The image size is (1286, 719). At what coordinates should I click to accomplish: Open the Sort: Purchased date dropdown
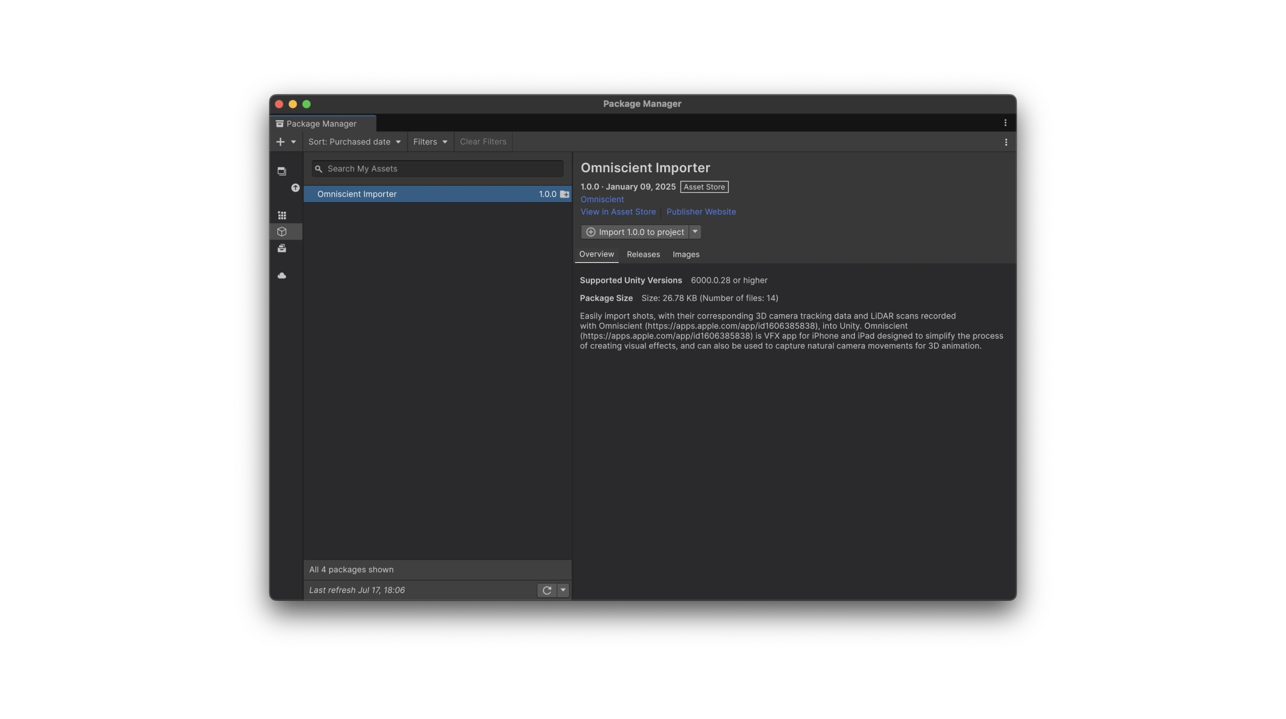tap(355, 142)
